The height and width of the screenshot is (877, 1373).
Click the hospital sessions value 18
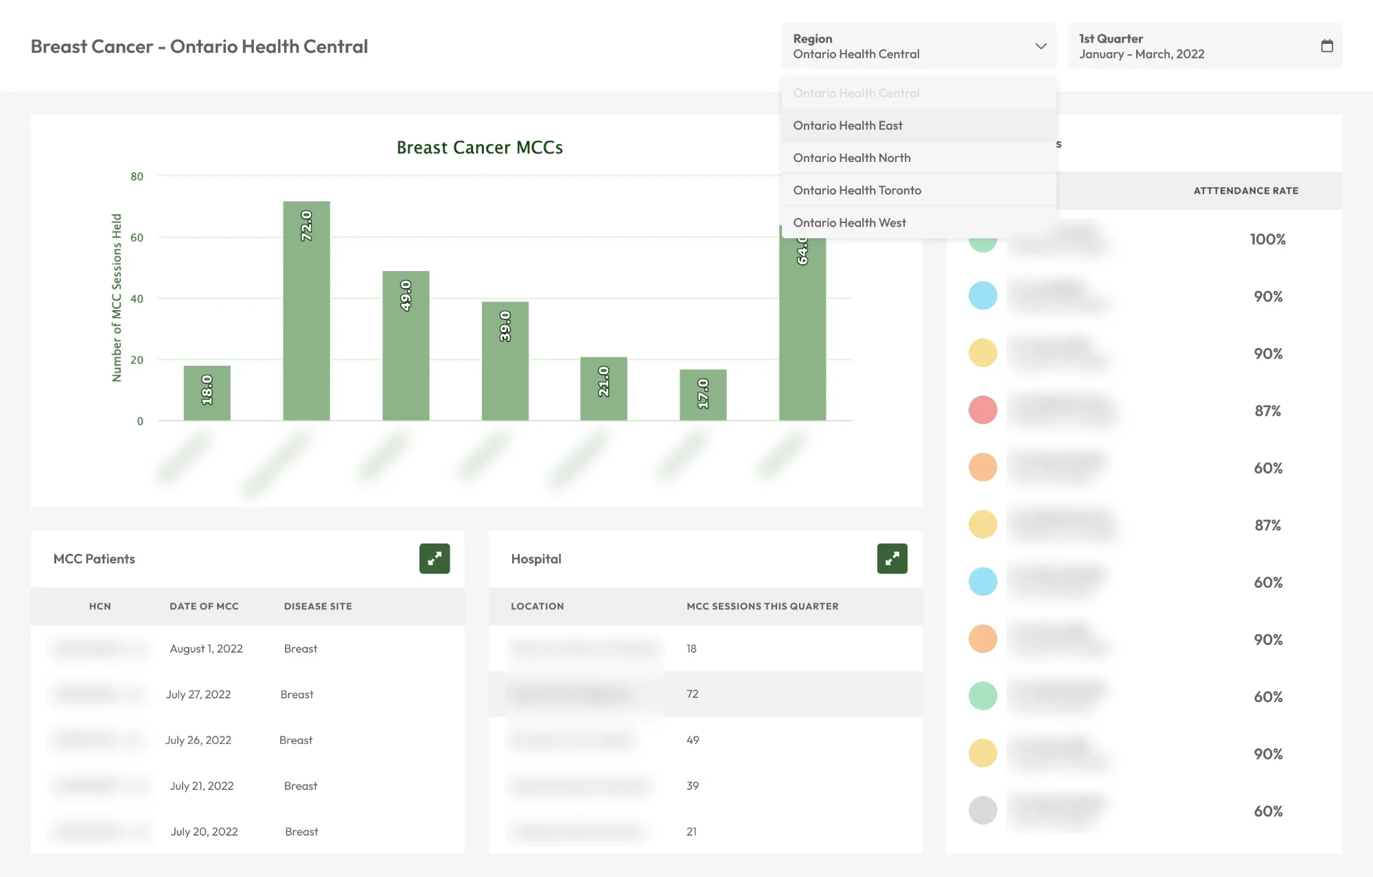(x=691, y=648)
